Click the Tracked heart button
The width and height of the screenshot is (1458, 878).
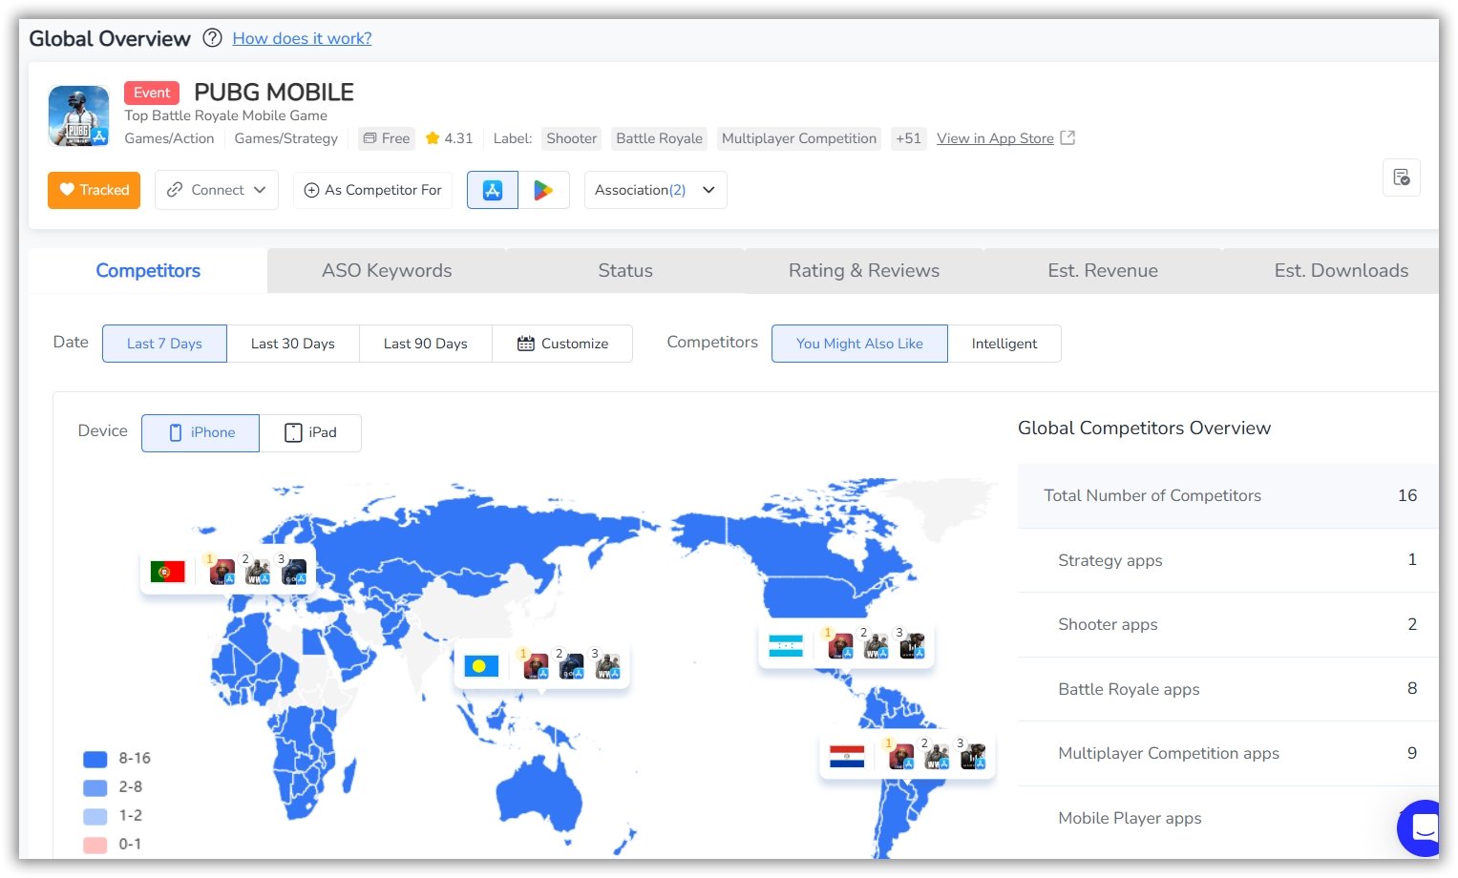(x=95, y=190)
